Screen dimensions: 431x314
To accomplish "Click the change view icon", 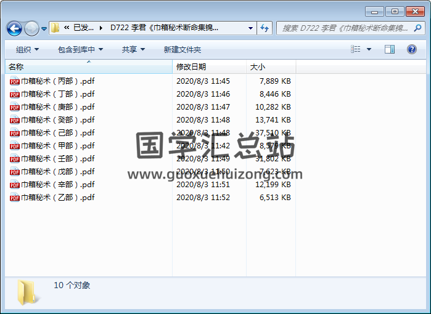I will point(356,49).
